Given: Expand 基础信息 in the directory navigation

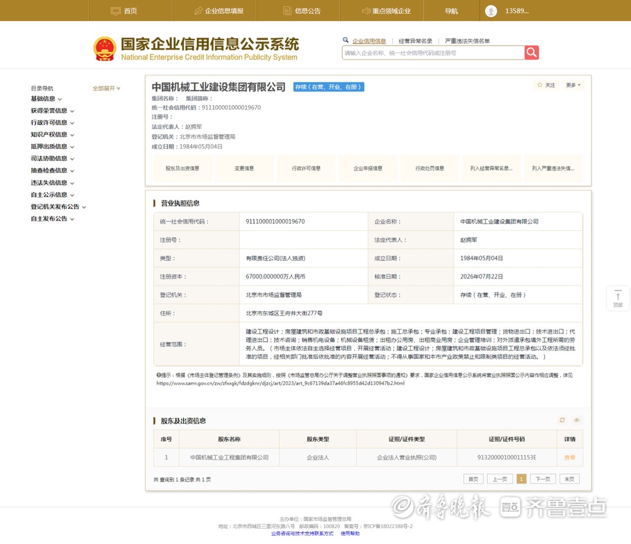Looking at the screenshot, I should [46, 99].
